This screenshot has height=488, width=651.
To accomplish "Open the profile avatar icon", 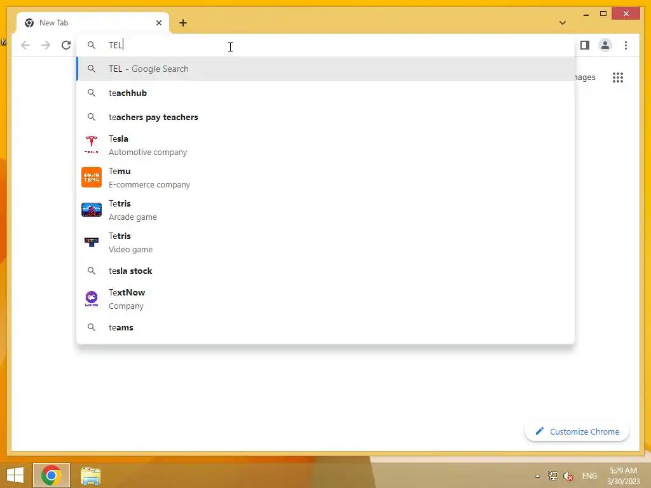I will pos(605,45).
